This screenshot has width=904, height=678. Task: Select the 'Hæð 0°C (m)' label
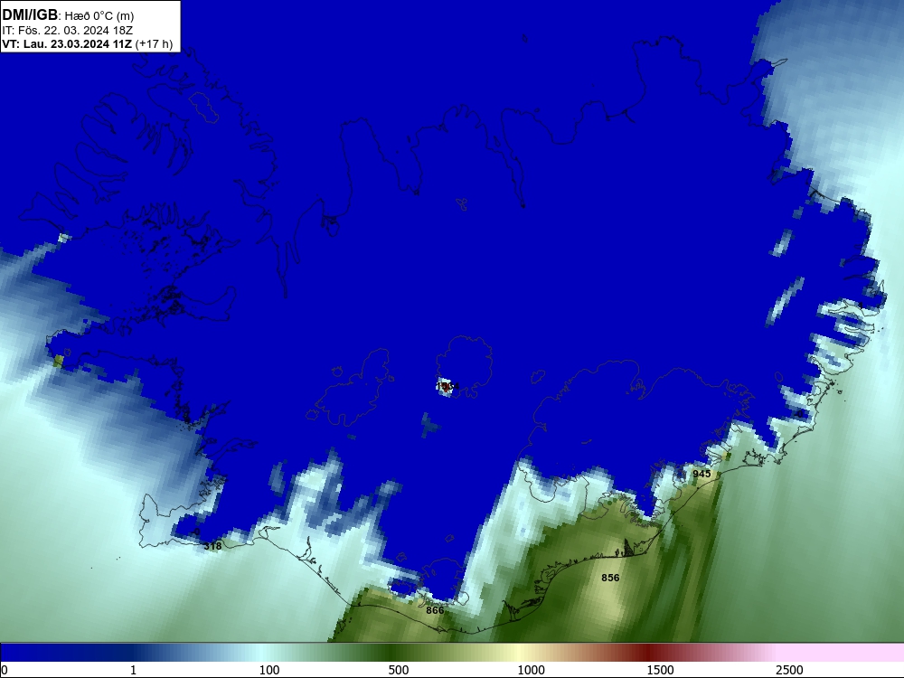[99, 16]
